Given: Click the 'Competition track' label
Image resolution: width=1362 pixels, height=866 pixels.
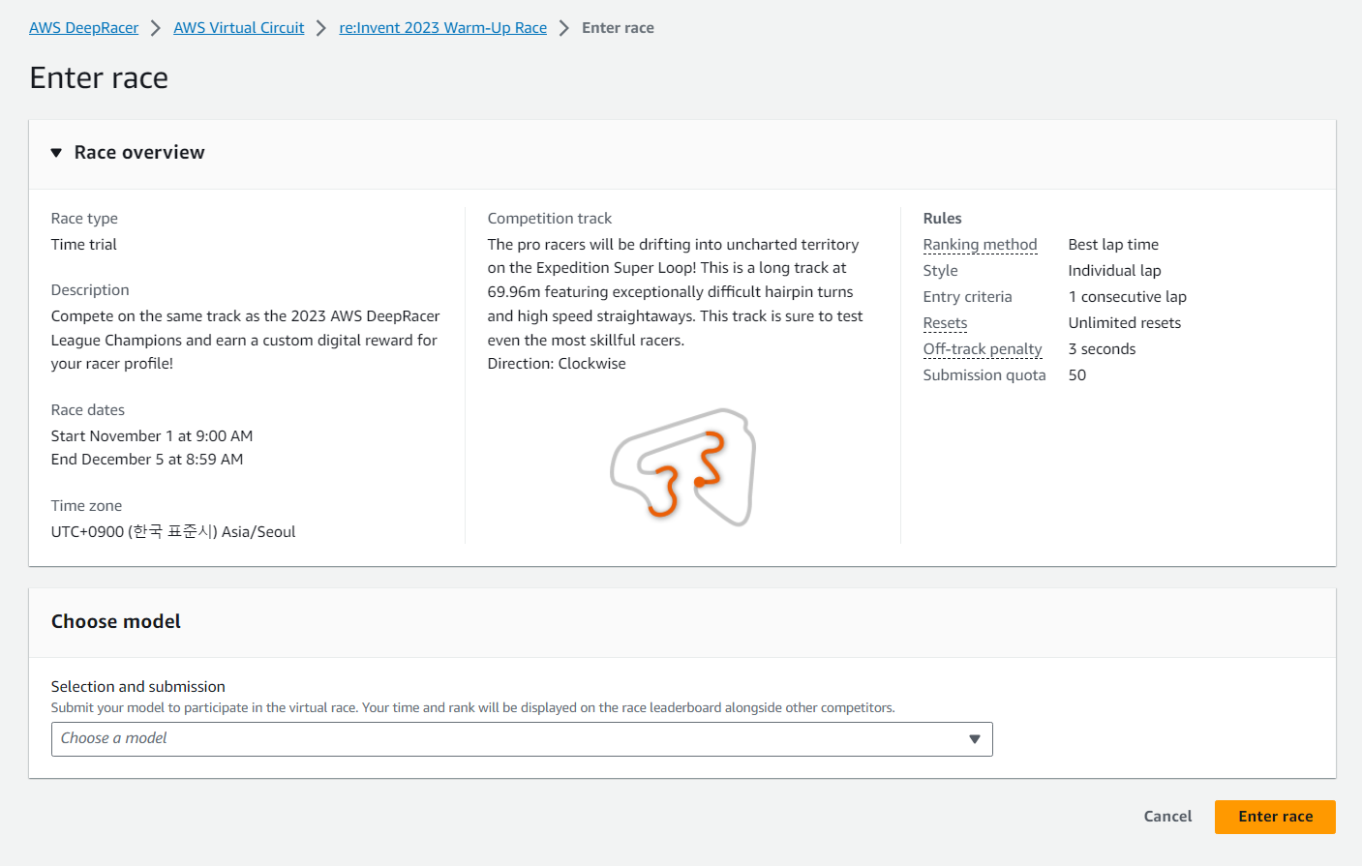Looking at the screenshot, I should tap(550, 219).
